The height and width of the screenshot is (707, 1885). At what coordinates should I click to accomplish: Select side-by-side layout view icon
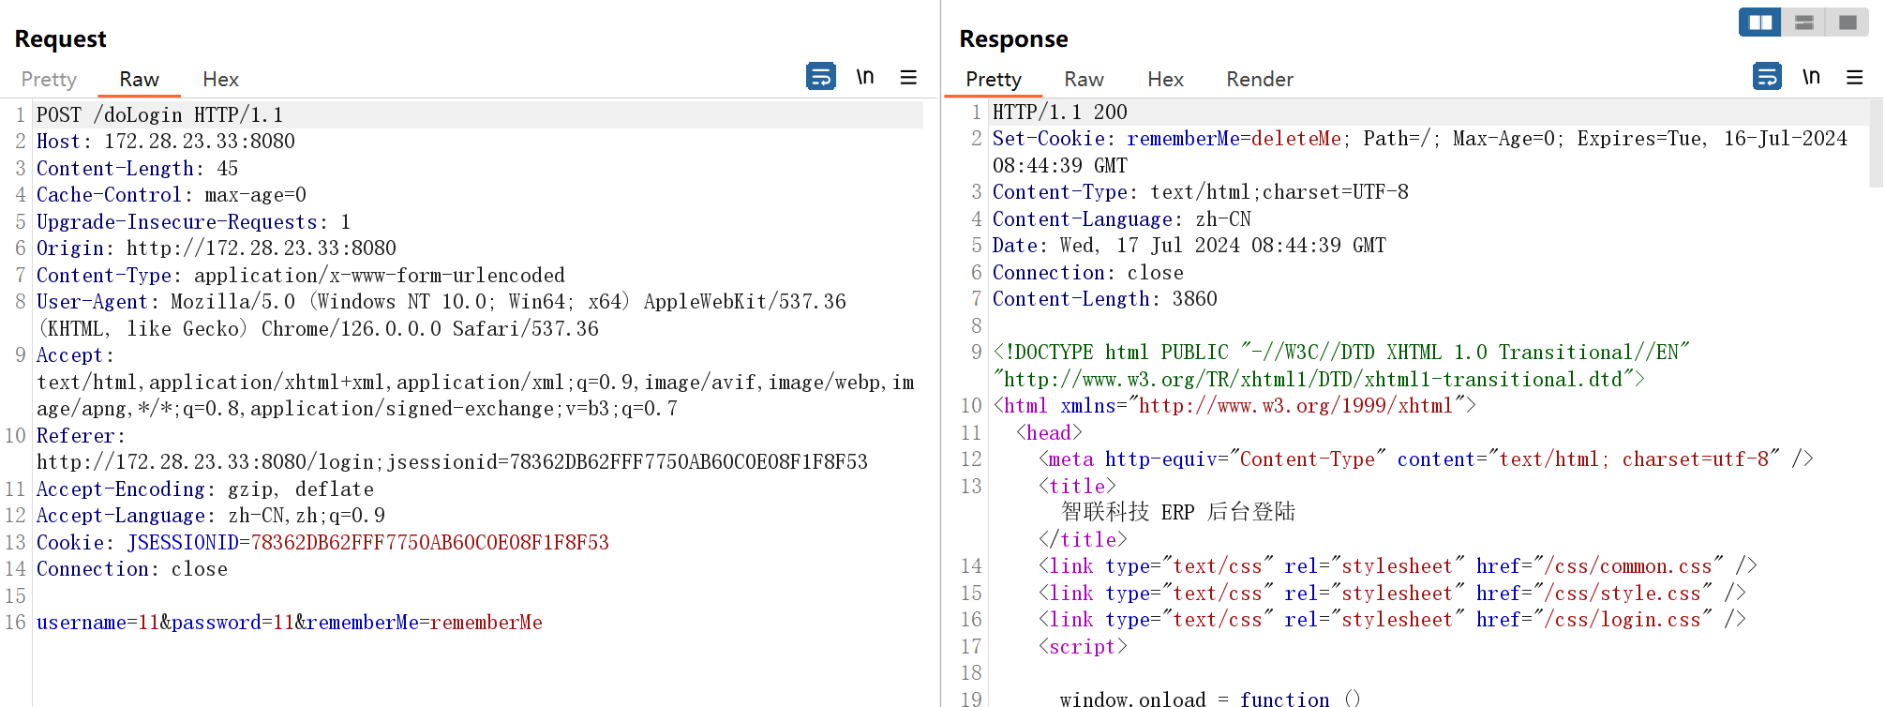pos(1760,23)
